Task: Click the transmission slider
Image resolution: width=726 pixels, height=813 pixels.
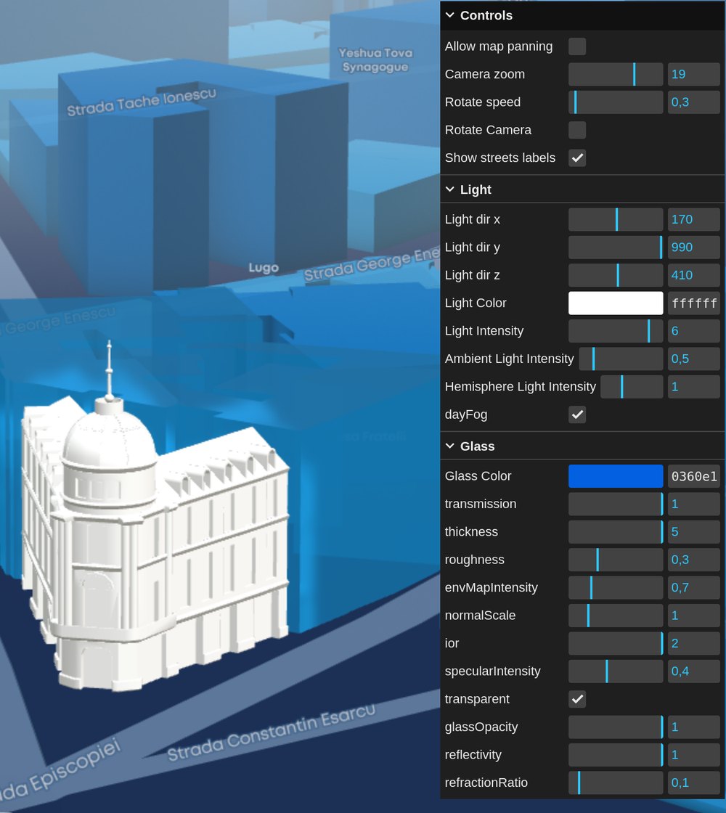Action: 616,504
